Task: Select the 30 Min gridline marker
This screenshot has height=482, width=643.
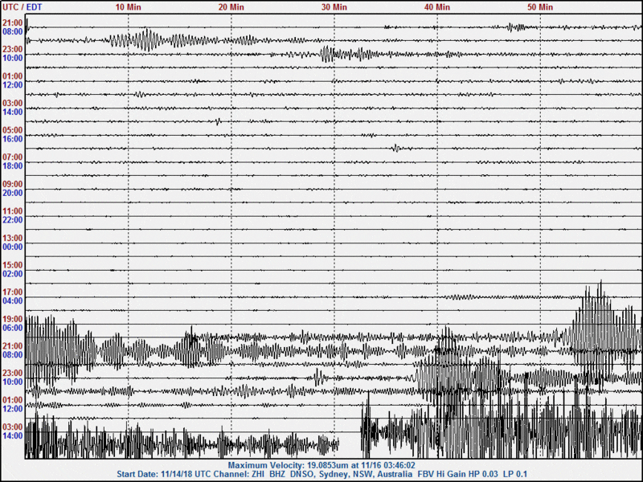Action: tap(334, 6)
